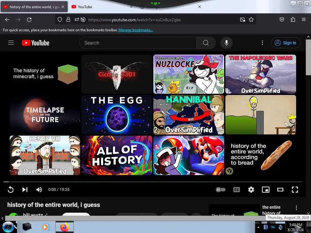Open the Firefox application menu

pyautogui.click(x=303, y=19)
